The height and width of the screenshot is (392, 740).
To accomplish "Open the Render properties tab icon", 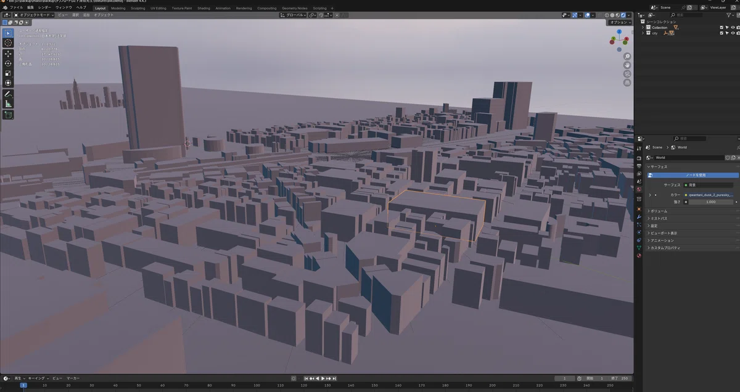I will tap(639, 158).
